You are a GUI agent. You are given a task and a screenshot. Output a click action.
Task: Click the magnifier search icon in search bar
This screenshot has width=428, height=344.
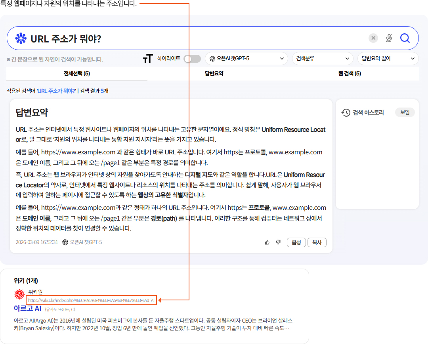[x=405, y=38]
